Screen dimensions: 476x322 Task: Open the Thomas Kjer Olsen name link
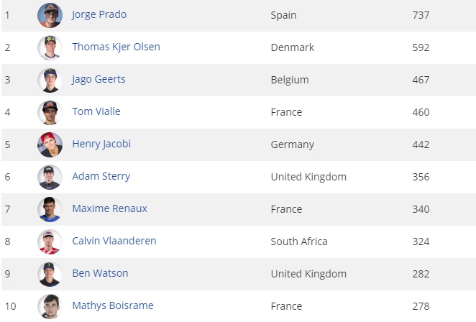pyautogui.click(x=116, y=47)
